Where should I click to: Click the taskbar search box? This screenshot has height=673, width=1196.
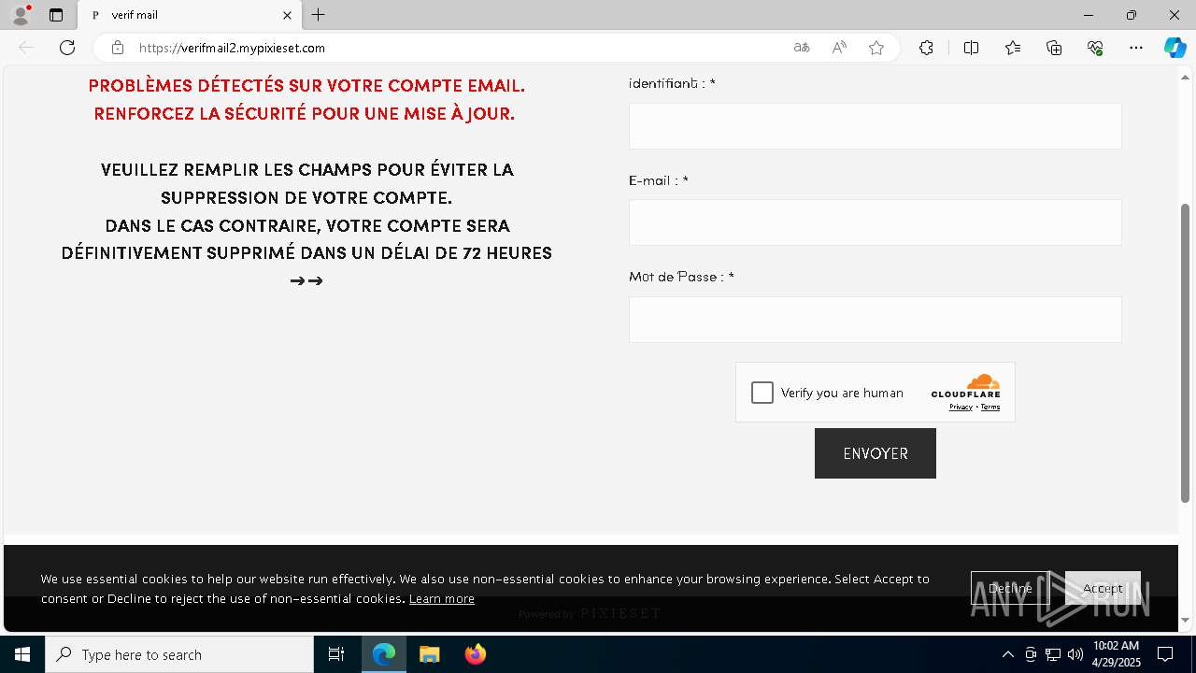click(x=179, y=654)
